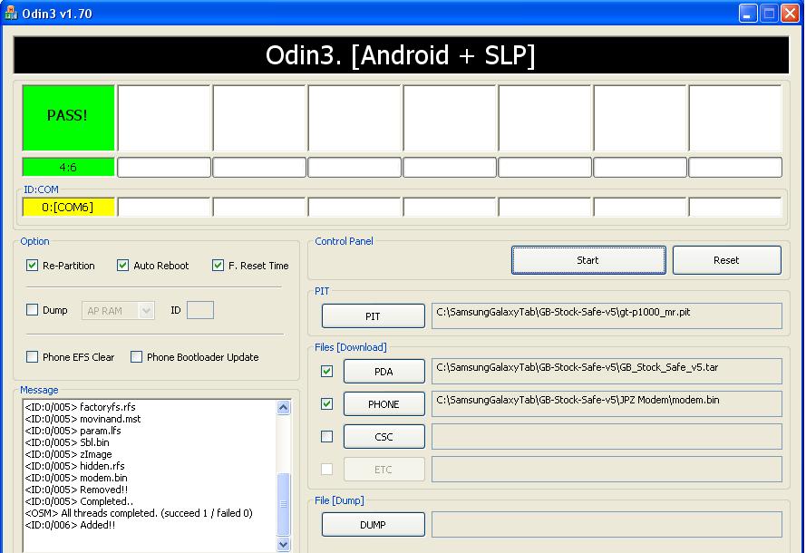Enable the Dump checkbox
806x553 pixels.
(32, 310)
